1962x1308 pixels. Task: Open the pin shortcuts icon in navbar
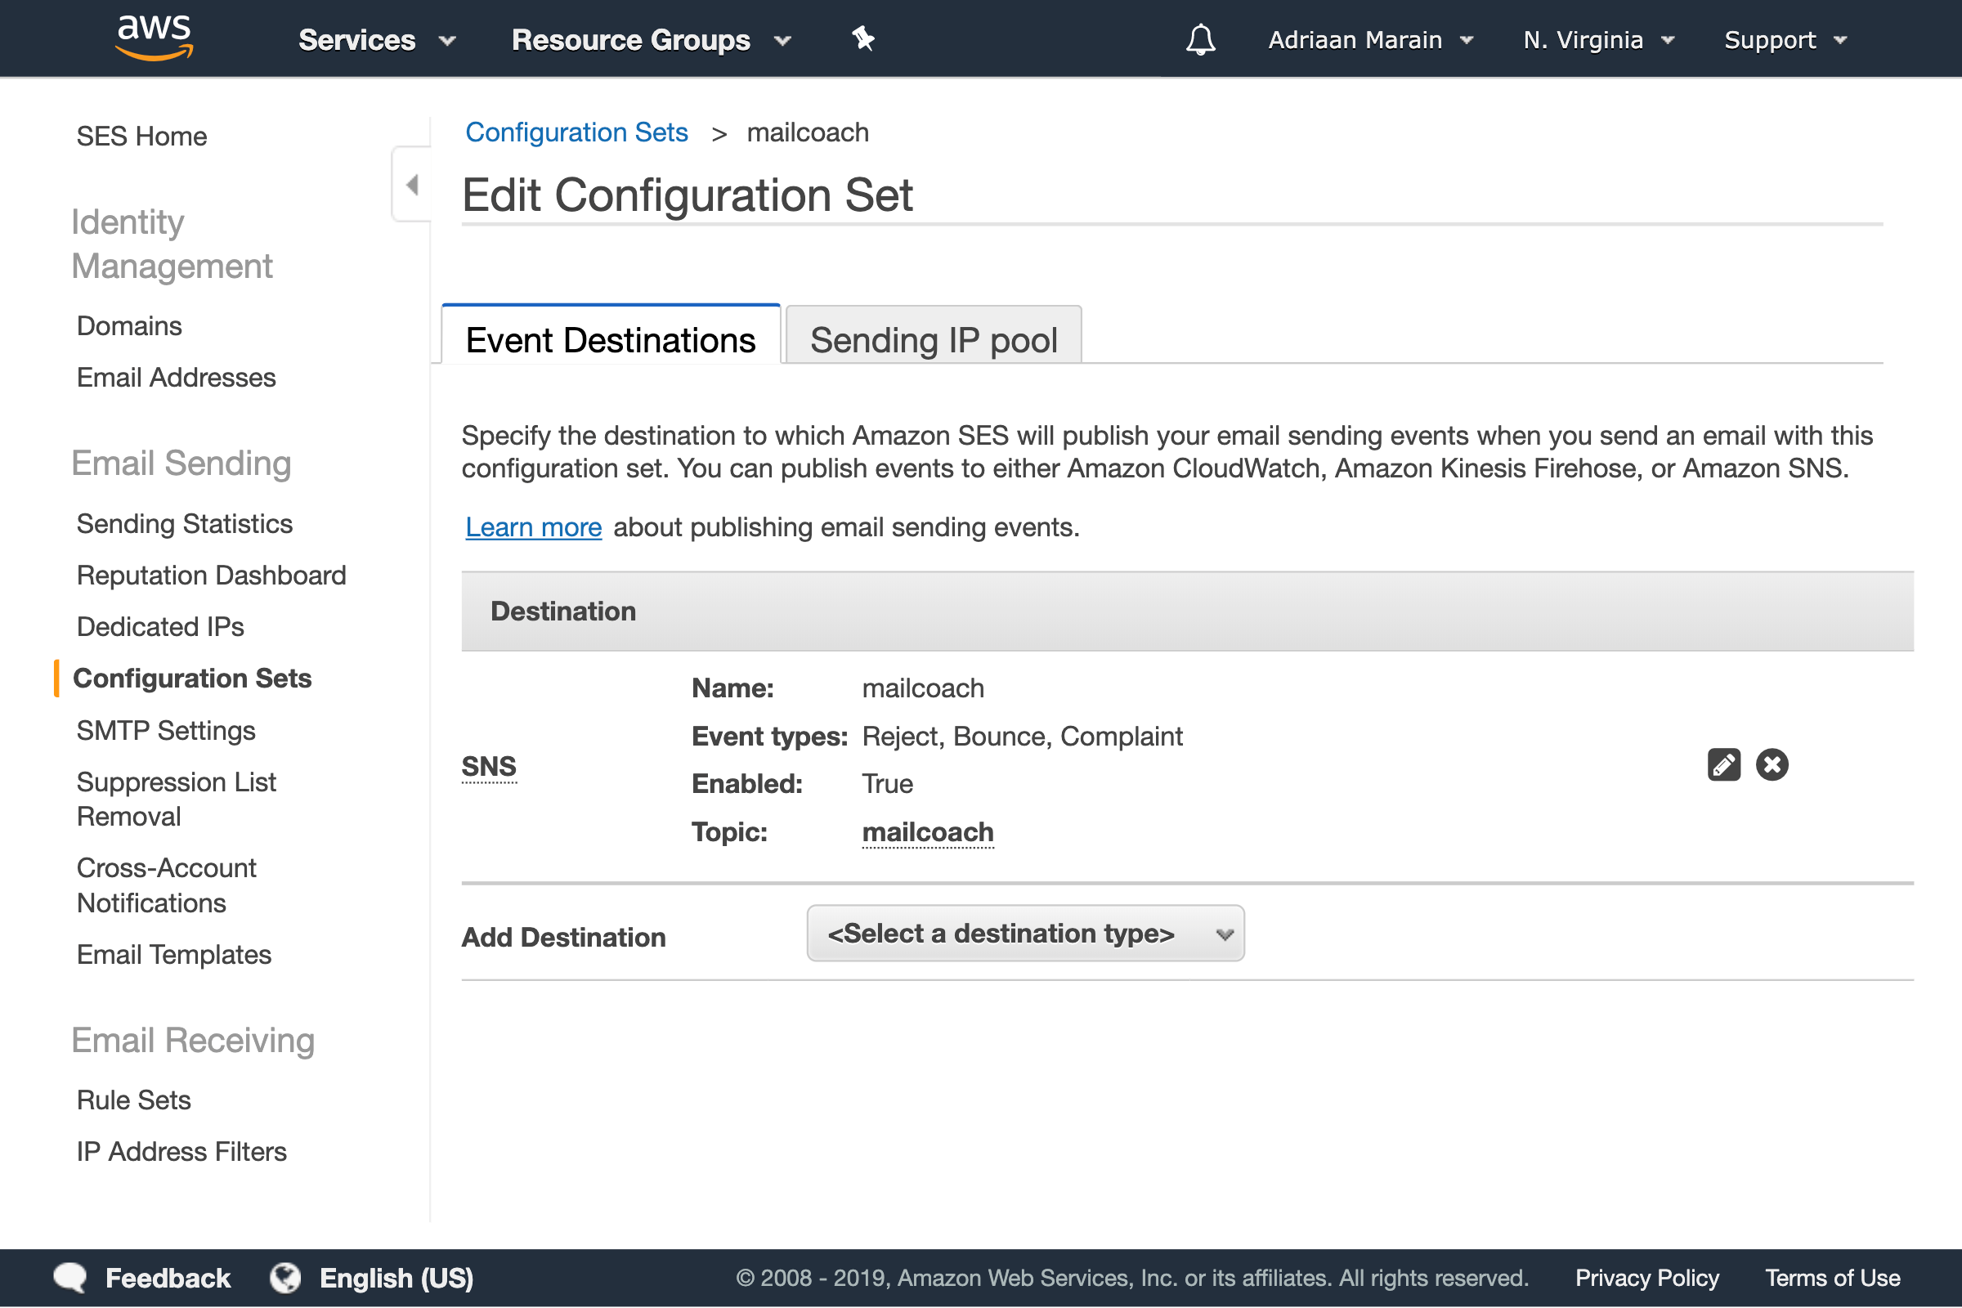(x=863, y=38)
